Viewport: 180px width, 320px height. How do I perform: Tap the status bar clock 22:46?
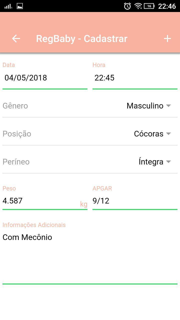tap(167, 6)
